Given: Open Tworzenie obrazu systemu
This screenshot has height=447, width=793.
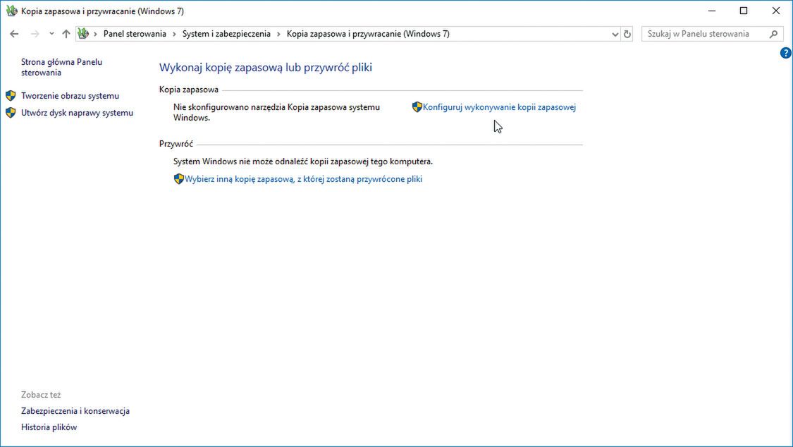Looking at the screenshot, I should [x=70, y=96].
